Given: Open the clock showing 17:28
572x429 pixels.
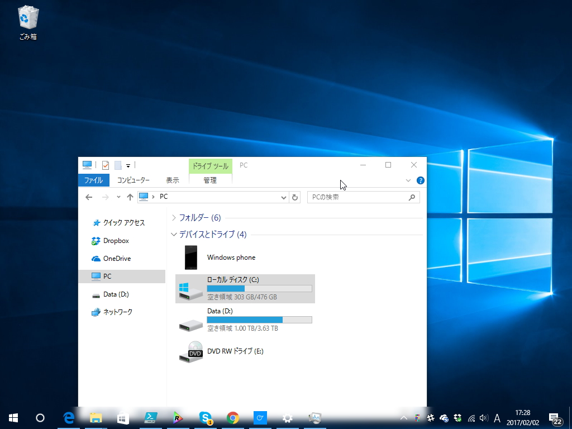Looking at the screenshot, I should click(x=523, y=418).
